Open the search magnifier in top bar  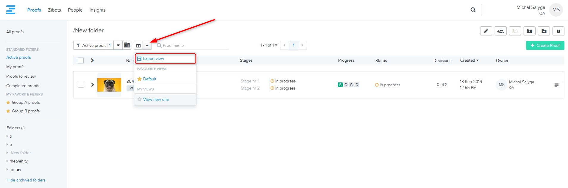(x=473, y=10)
